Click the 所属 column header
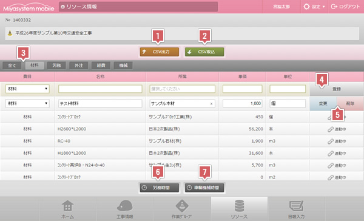 [183, 76]
